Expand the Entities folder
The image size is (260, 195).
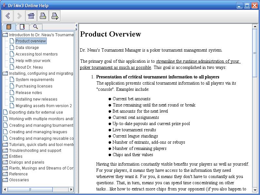[x=5, y=156]
